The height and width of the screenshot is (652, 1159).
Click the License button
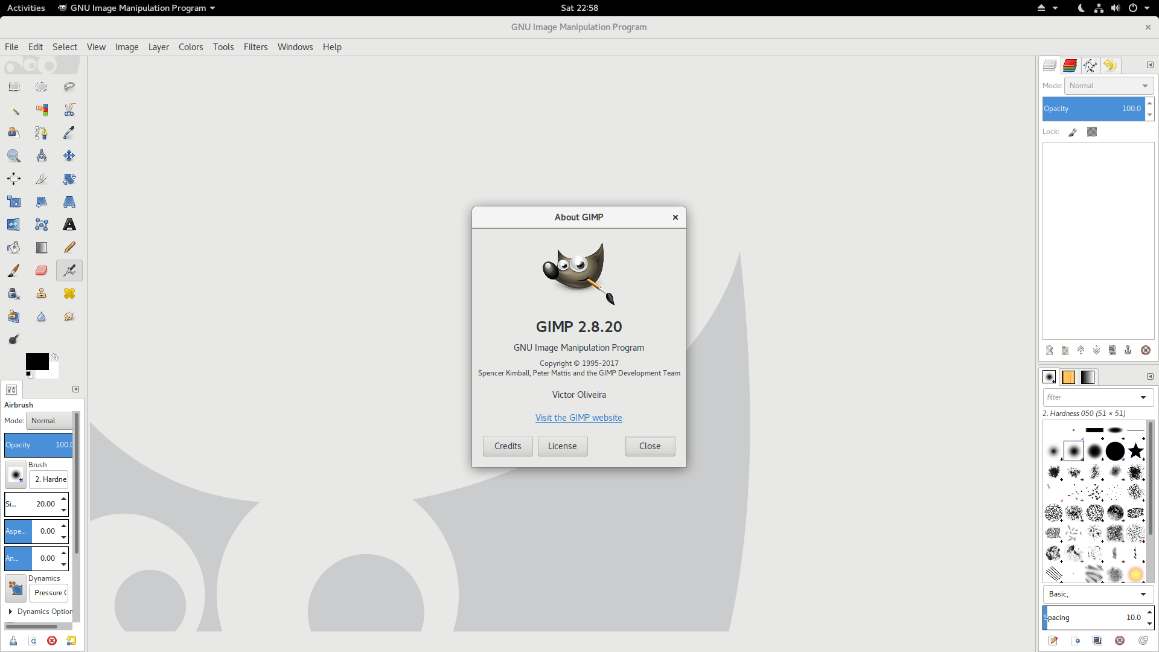[563, 446]
